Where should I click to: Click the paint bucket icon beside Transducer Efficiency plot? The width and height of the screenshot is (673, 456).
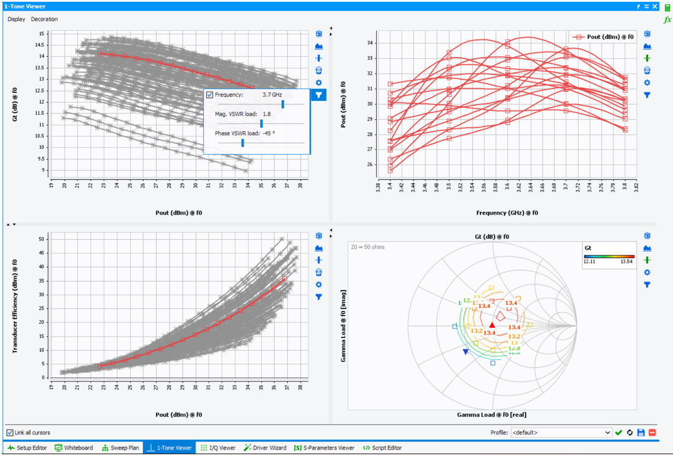pos(319,273)
